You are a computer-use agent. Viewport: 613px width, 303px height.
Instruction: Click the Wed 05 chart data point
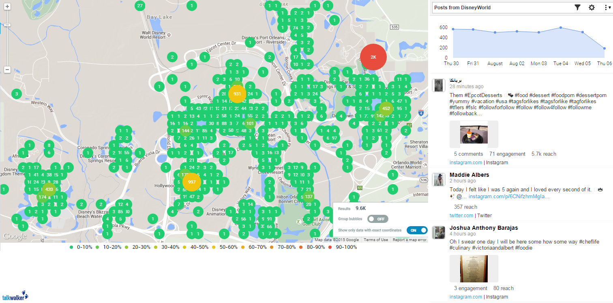tap(583, 32)
